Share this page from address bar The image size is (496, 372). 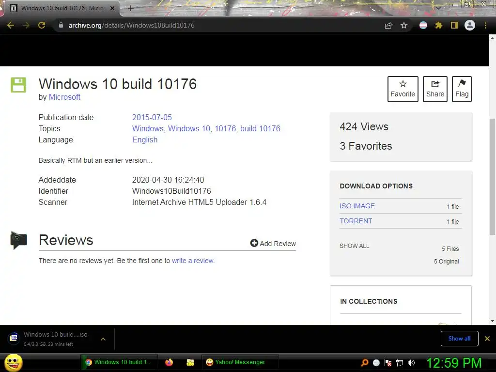click(x=388, y=25)
